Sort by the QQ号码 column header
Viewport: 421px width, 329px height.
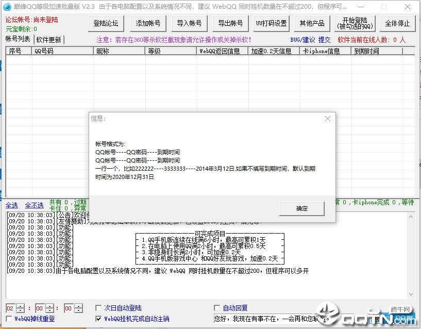62,51
